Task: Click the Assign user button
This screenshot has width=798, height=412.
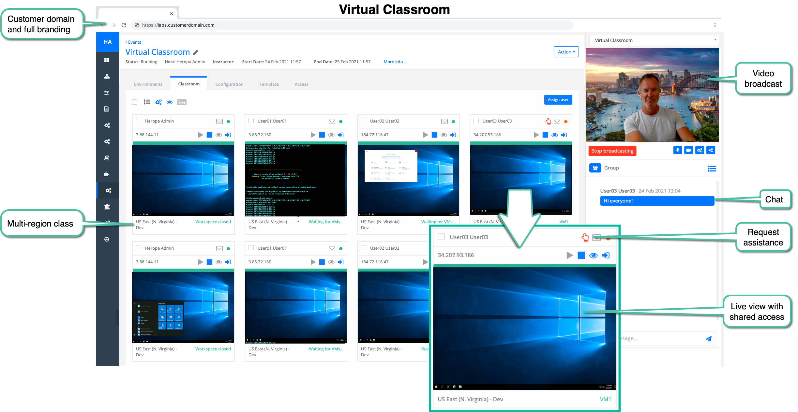Action: point(558,100)
